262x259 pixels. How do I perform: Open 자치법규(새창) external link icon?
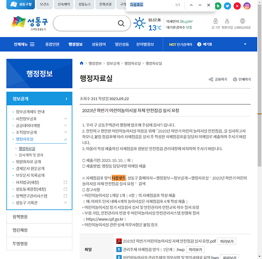(x=65, y=182)
